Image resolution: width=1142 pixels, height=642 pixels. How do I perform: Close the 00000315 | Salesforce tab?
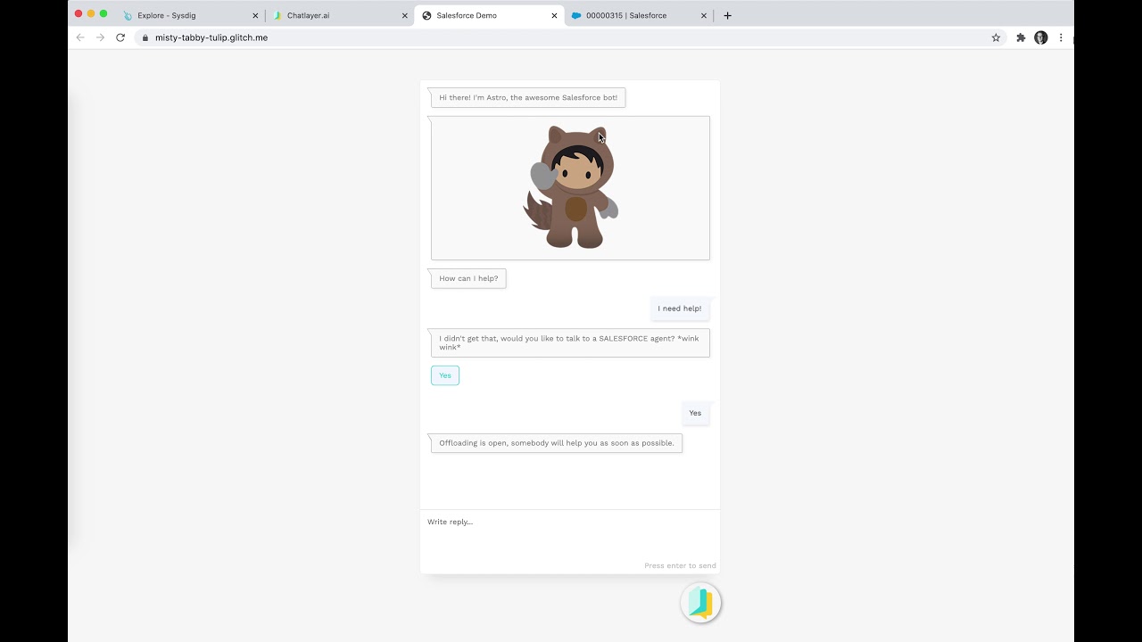click(x=704, y=15)
